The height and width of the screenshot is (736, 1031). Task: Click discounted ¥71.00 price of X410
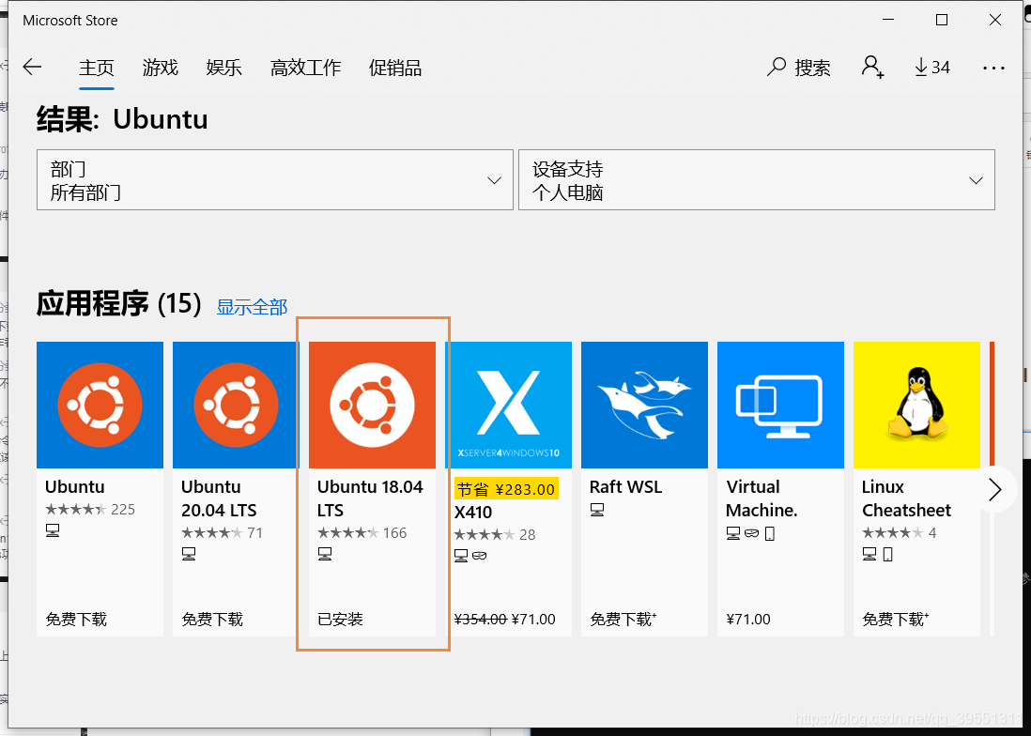533,619
